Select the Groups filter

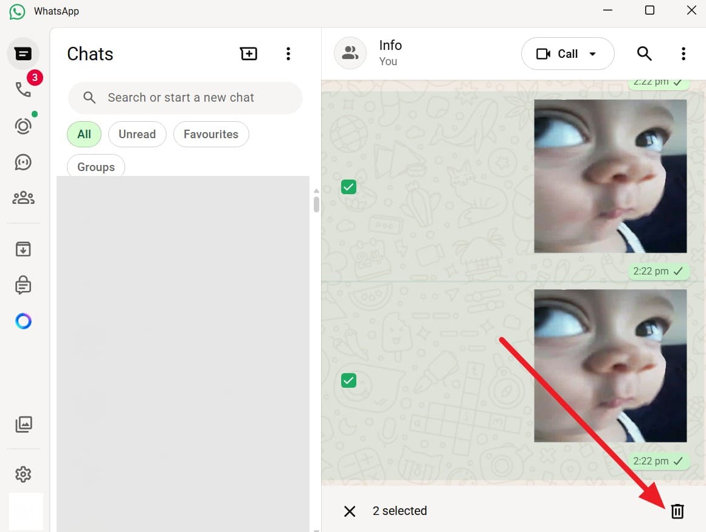[x=96, y=166]
